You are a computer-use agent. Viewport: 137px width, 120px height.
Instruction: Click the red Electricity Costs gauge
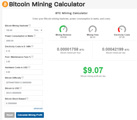point(122,29)
